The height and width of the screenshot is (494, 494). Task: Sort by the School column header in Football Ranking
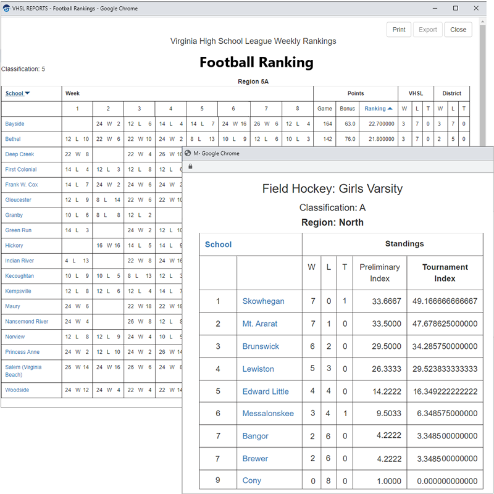14,94
